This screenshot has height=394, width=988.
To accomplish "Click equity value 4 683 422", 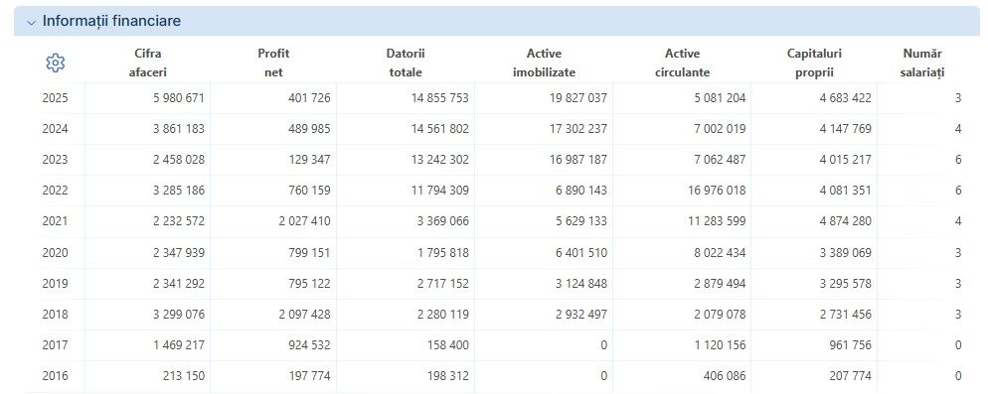I will 846,98.
